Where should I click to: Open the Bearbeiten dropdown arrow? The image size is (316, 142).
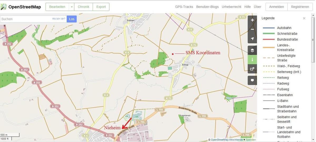point(72,7)
